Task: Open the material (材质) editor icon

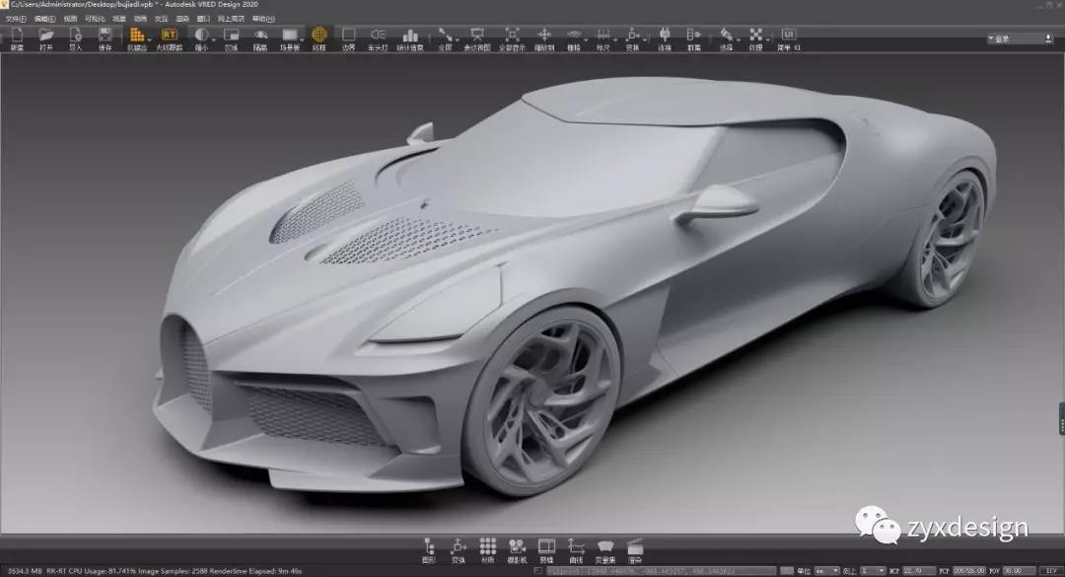Action: 486,544
